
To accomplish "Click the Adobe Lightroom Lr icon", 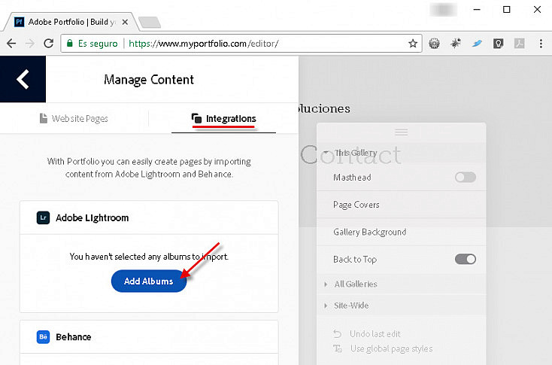I will [43, 217].
